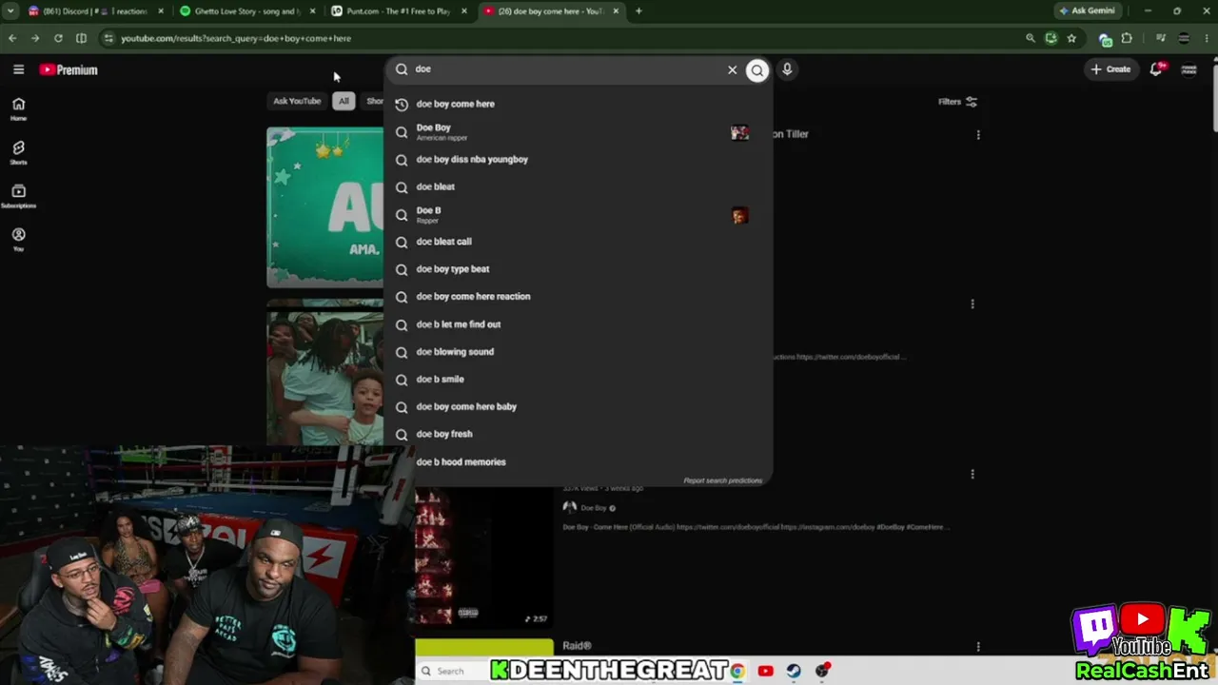Choose the 'Doe Boy American rapper' suggestion

pos(579,131)
